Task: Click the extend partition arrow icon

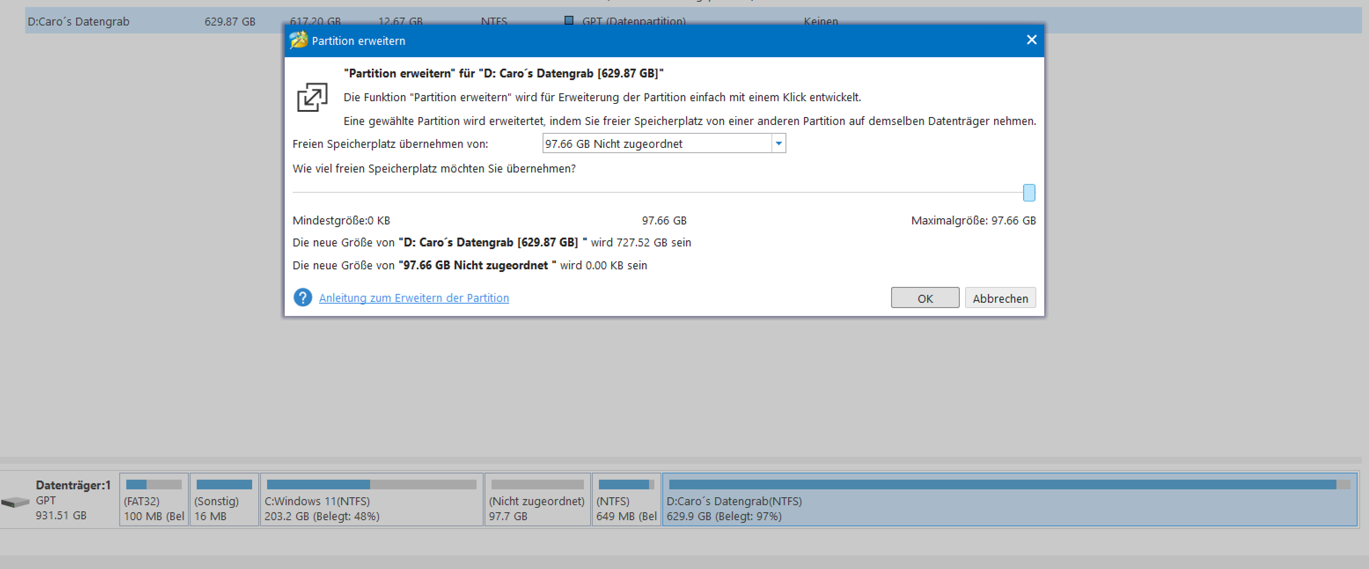Action: pyautogui.click(x=312, y=97)
